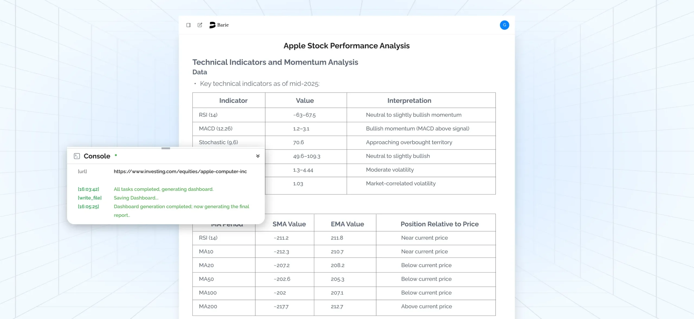This screenshot has height=319, width=694.
Task: Click the '205.3' EMA value
Action: tap(337, 279)
